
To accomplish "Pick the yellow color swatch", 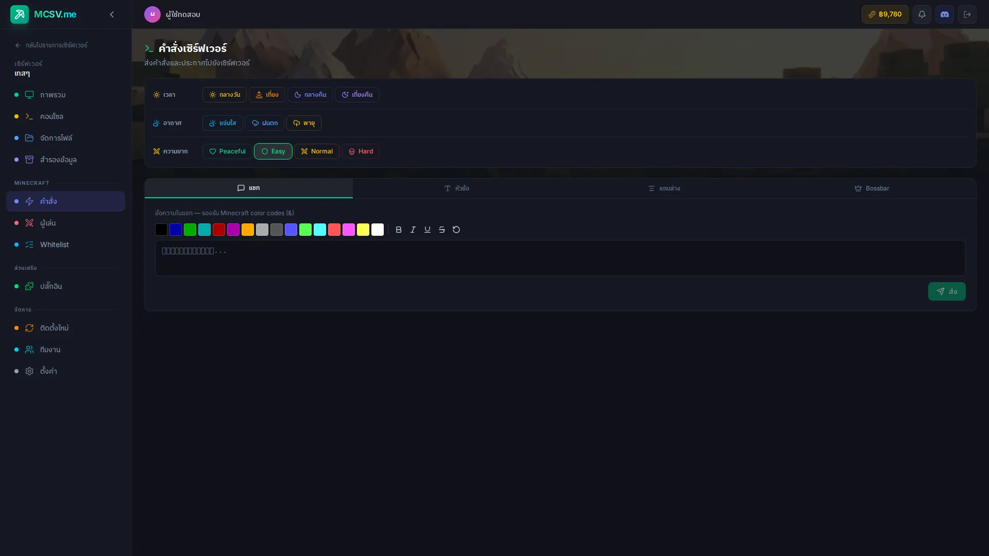I will pos(363,230).
